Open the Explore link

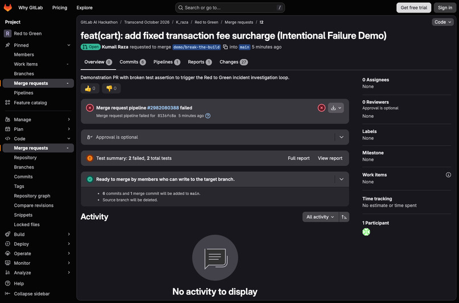[85, 7]
